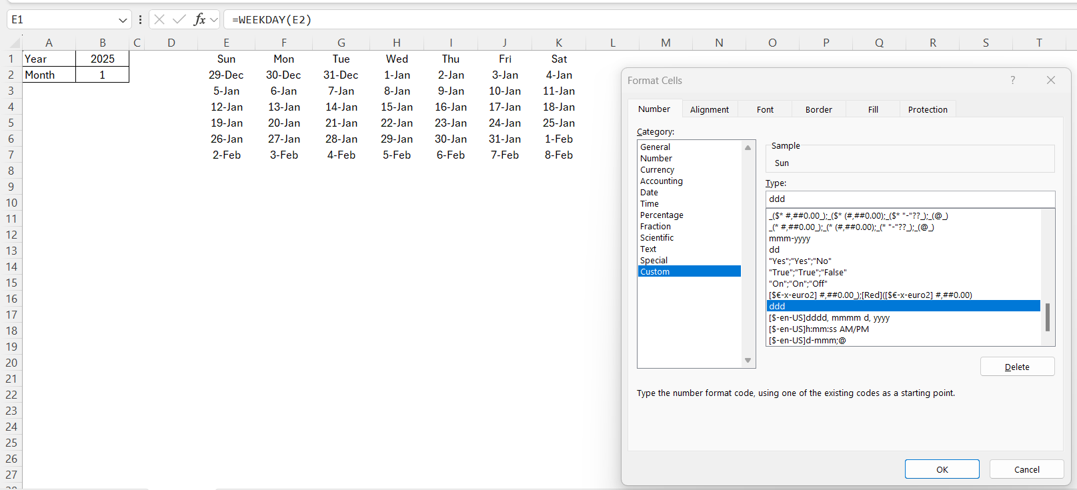Choose the h:mm:ss AM/PM format code
Viewport: 1077px width, 490px height.
click(x=903, y=329)
